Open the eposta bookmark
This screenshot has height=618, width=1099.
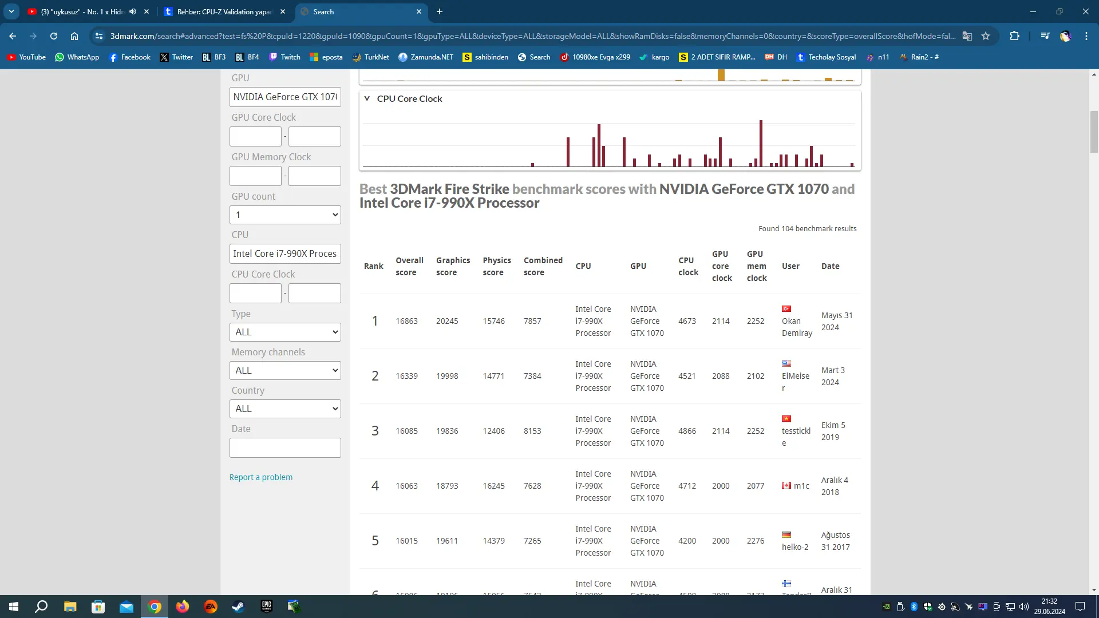[326, 57]
